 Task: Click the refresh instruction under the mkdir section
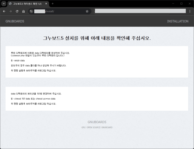point(34,71)
